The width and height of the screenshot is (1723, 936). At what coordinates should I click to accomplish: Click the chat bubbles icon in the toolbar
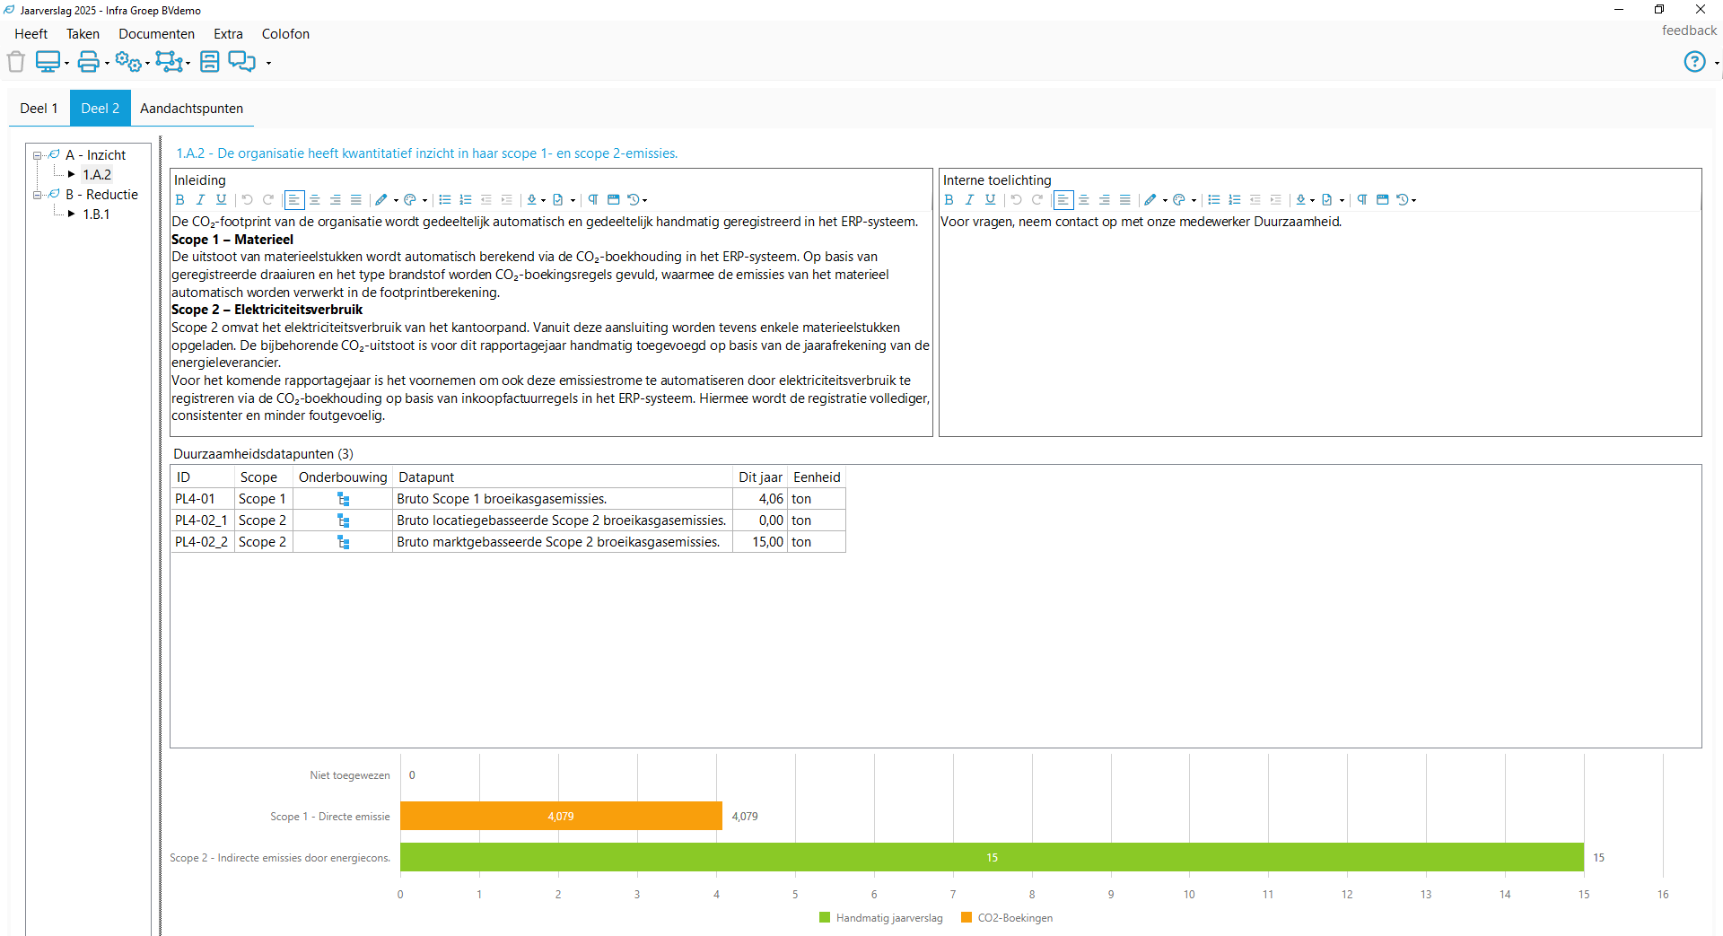tap(242, 62)
